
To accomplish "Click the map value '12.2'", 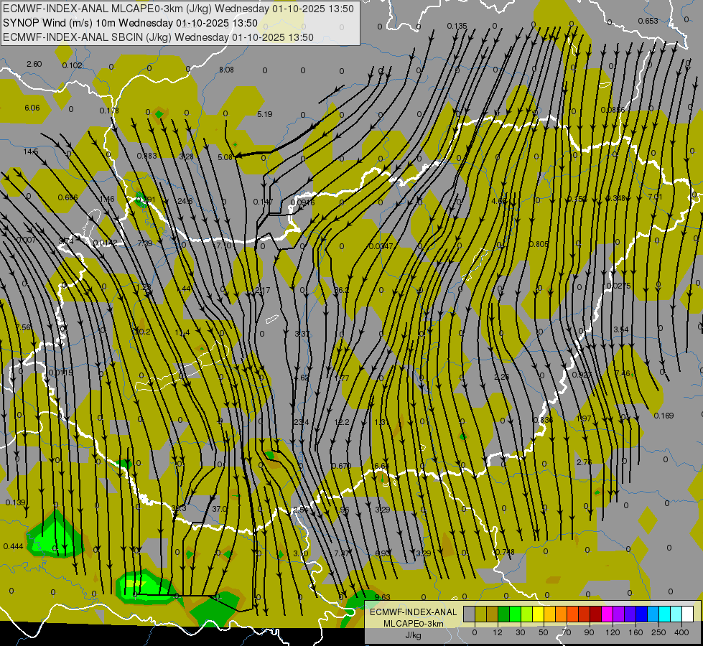I will (342, 422).
